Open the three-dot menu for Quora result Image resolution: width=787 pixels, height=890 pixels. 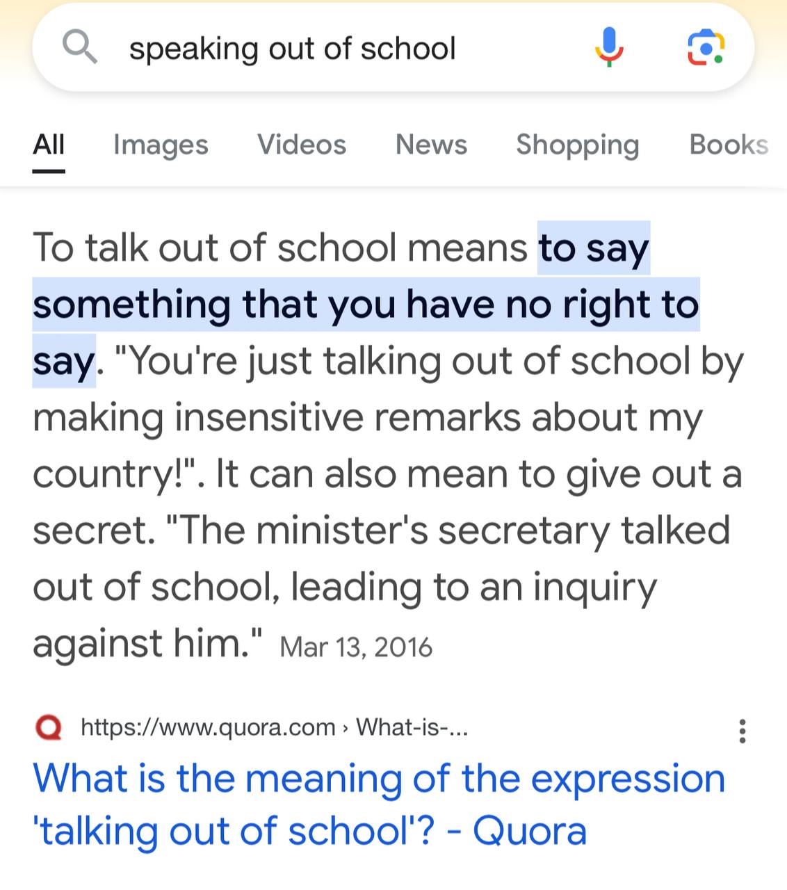[743, 731]
